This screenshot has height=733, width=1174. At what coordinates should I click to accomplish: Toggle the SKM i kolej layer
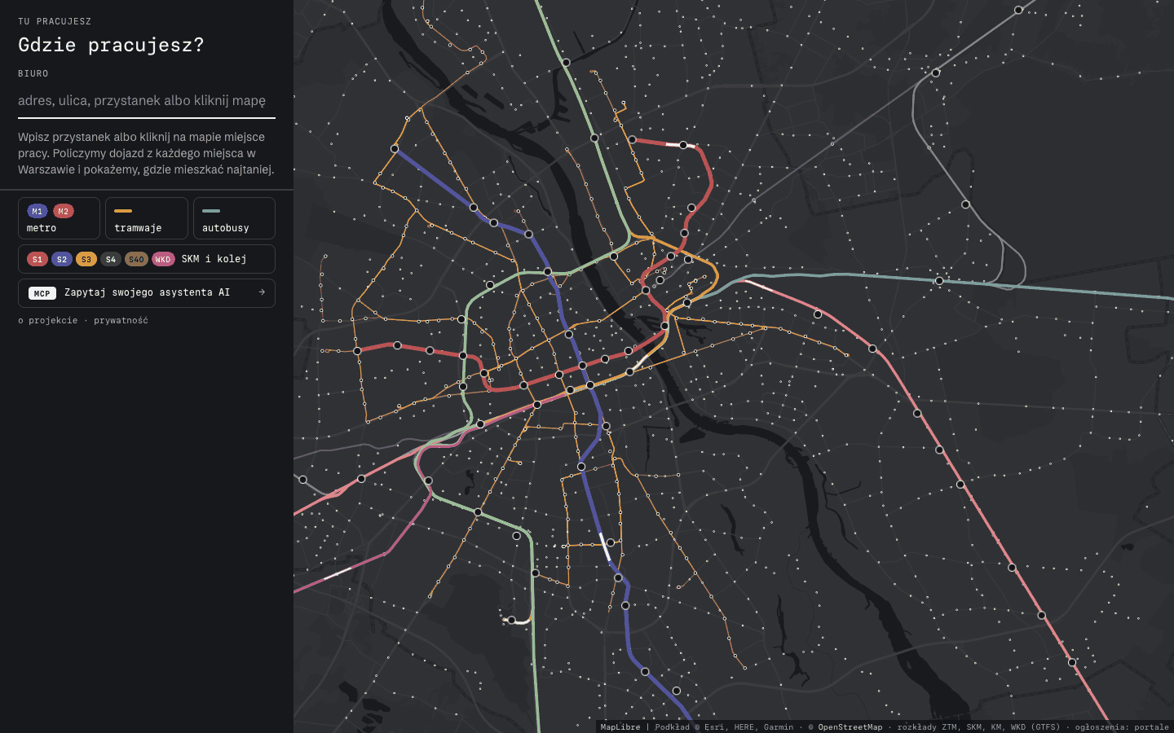tap(147, 259)
